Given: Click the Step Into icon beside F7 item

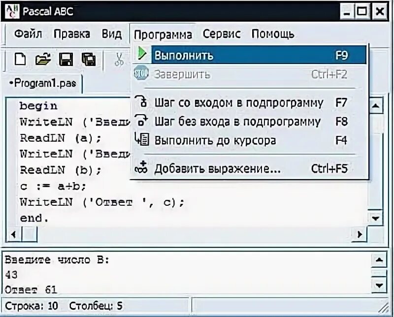Looking at the screenshot, I should [141, 101].
